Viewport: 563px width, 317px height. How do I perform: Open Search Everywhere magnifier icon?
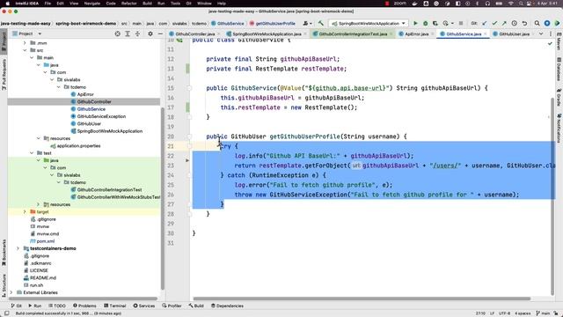pos(537,24)
